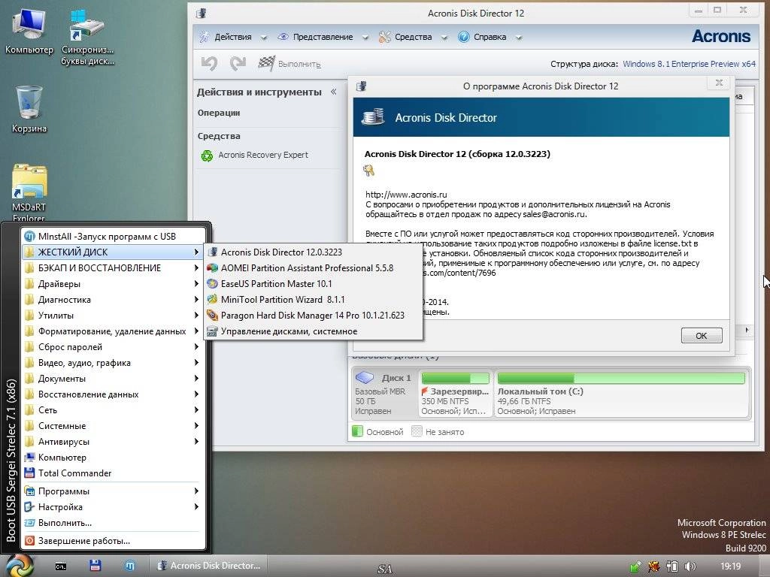Image resolution: width=770 pixels, height=577 pixels.
Task: Open MSDaRT Explorer desktop shortcut
Action: tap(29, 193)
